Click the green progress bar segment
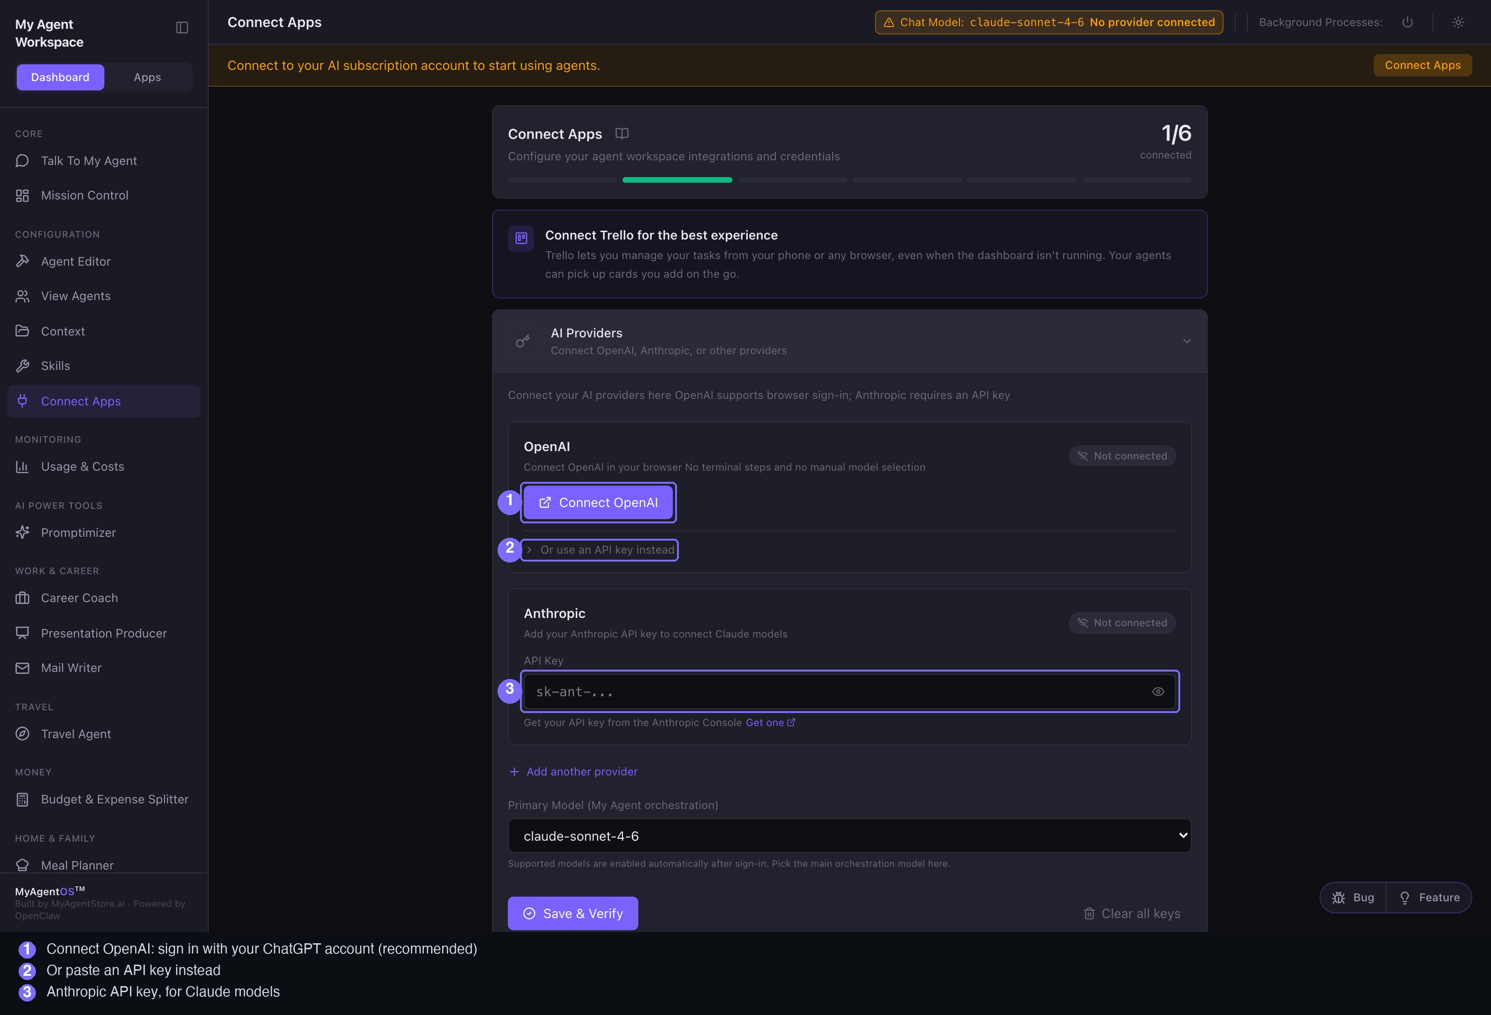Screen dimensions: 1491x1015 tap(677, 180)
